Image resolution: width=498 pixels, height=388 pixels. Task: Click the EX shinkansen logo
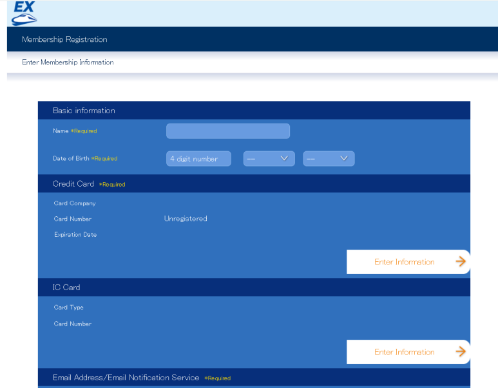[24, 13]
